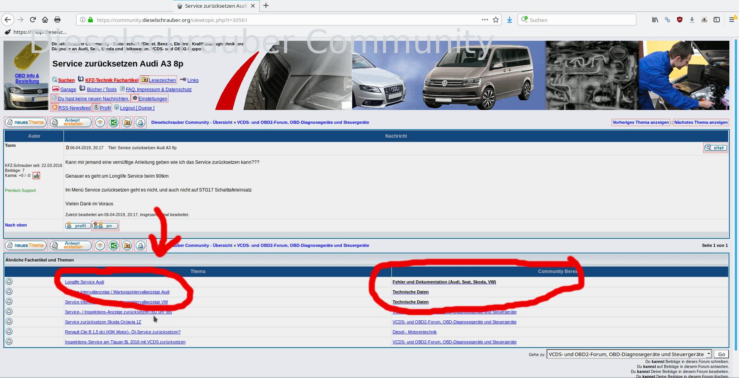Open 'Renault Clio B 1,5 dci' topic link
The height and width of the screenshot is (378, 739).
tap(122, 332)
